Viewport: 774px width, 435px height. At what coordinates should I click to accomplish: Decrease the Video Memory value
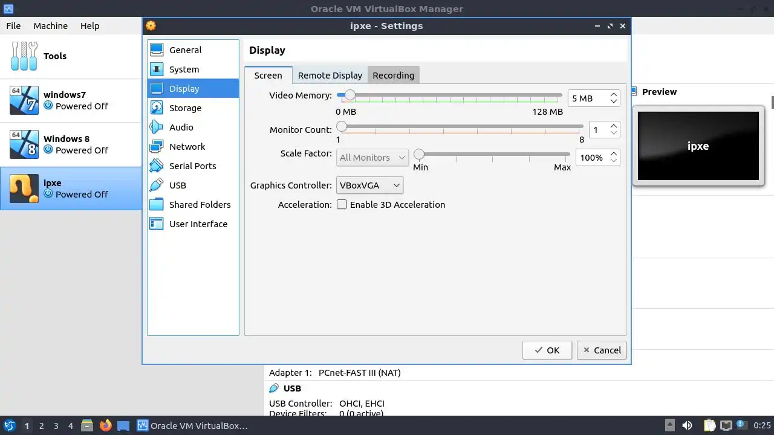click(x=614, y=102)
